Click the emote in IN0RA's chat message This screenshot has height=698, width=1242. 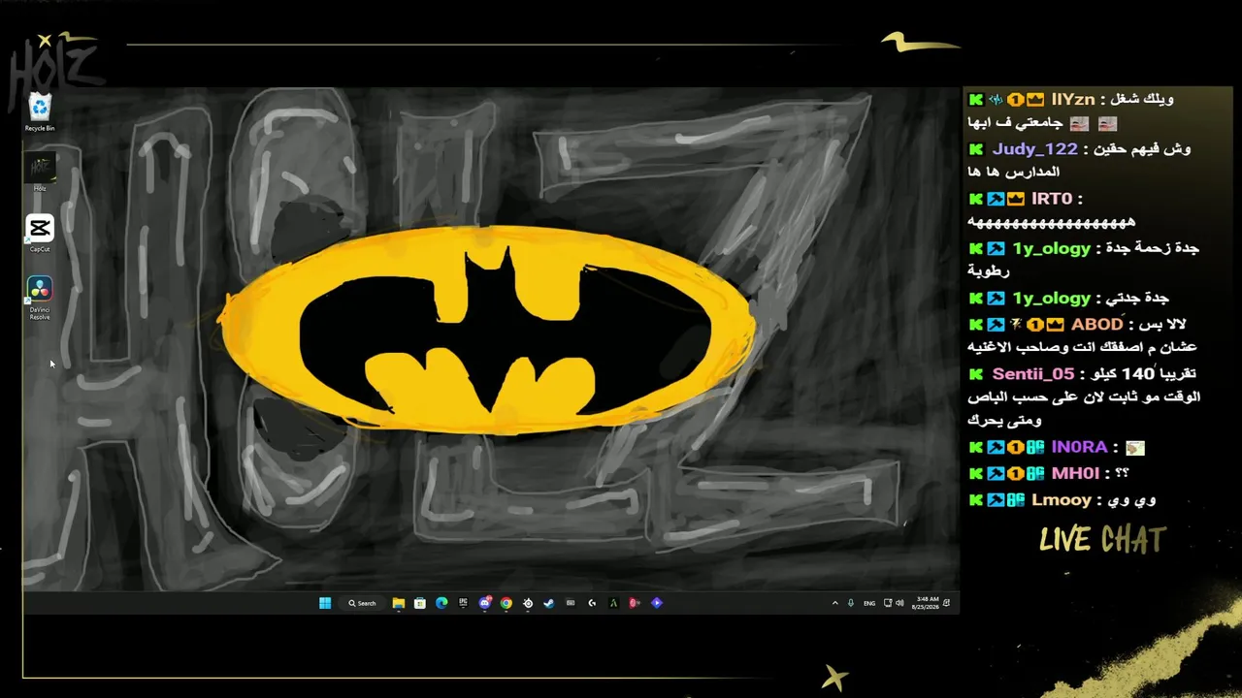click(1135, 448)
